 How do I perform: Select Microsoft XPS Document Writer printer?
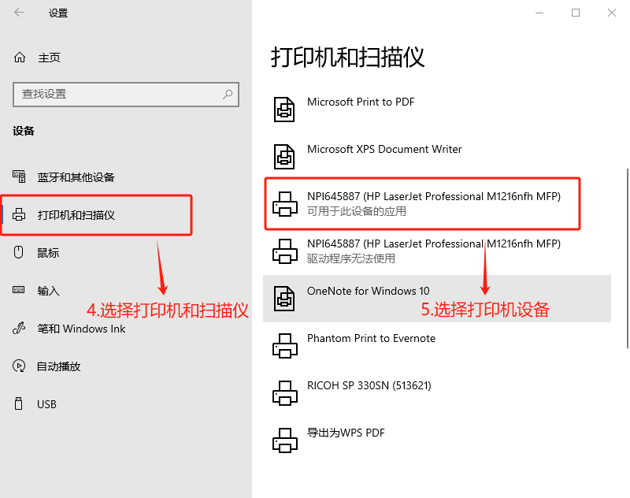(x=437, y=157)
